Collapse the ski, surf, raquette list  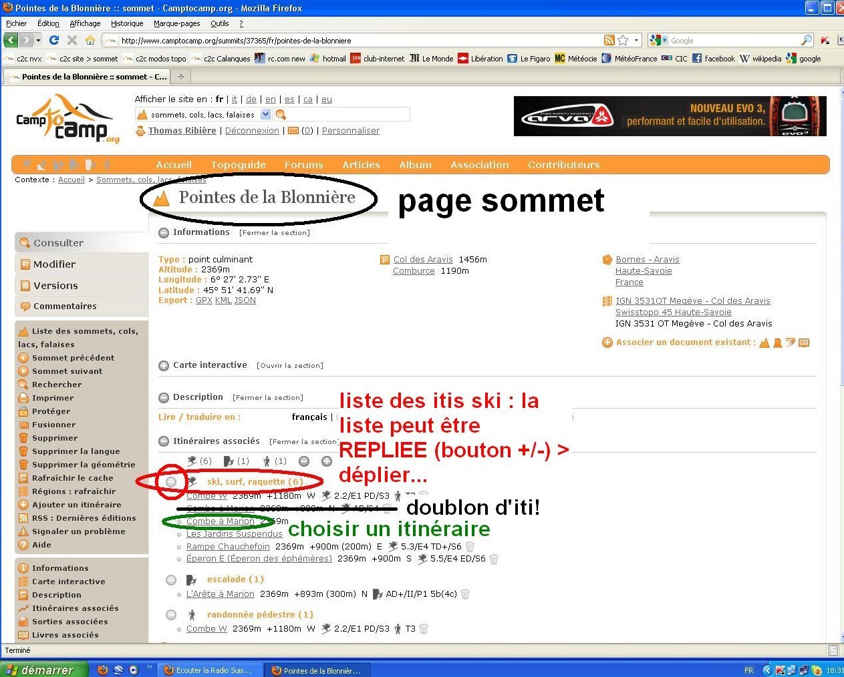pyautogui.click(x=172, y=481)
